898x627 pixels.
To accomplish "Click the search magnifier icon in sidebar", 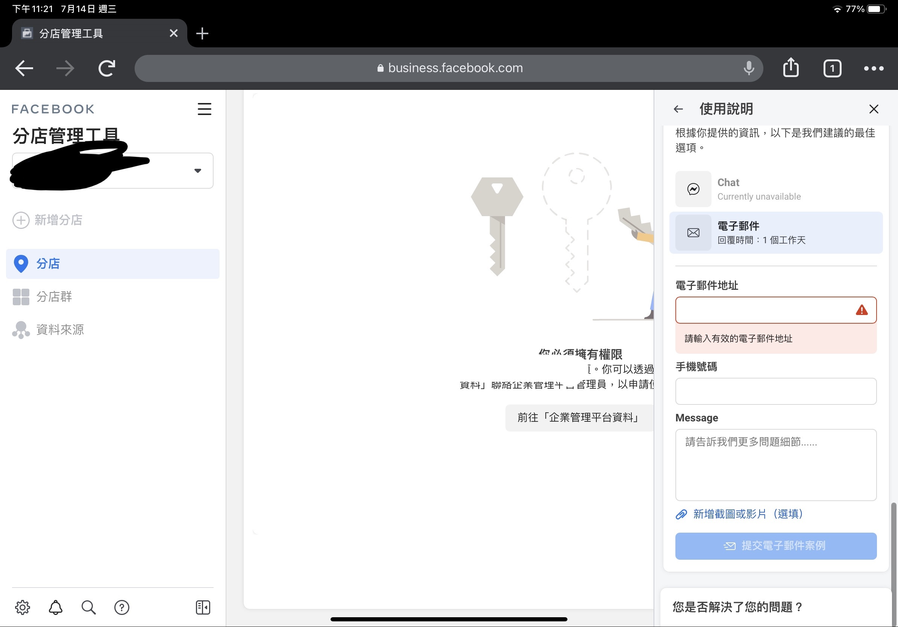I will pyautogui.click(x=88, y=607).
